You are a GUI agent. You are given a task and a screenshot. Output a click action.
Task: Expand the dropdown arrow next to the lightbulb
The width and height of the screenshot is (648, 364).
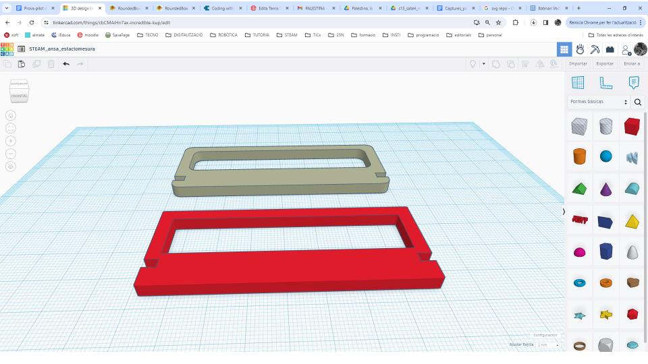pyautogui.click(x=483, y=63)
